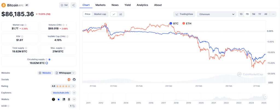Select the Price toggle option

[x=87, y=14]
